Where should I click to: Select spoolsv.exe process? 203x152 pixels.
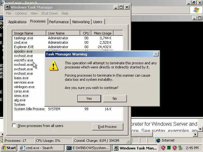click(x=23, y=51)
